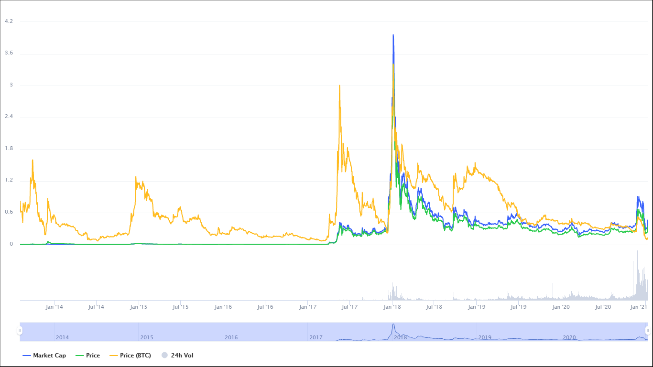Viewport: 653px width, 367px height.
Task: Toggle the Market Cap series in legend
Action: [x=44, y=356]
